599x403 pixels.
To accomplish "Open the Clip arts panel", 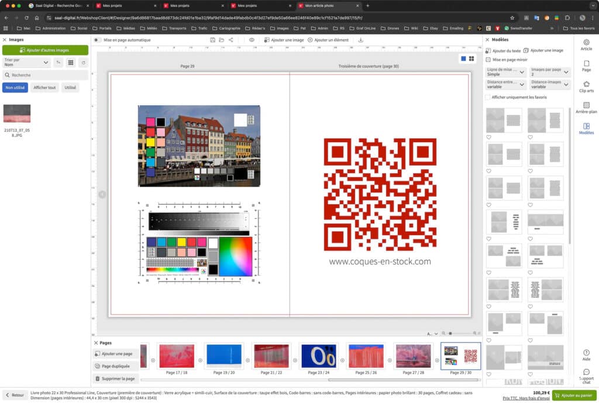I will coord(586,87).
